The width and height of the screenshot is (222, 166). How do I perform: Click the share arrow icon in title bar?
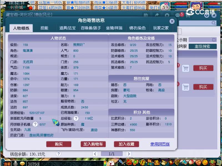coord(157,15)
